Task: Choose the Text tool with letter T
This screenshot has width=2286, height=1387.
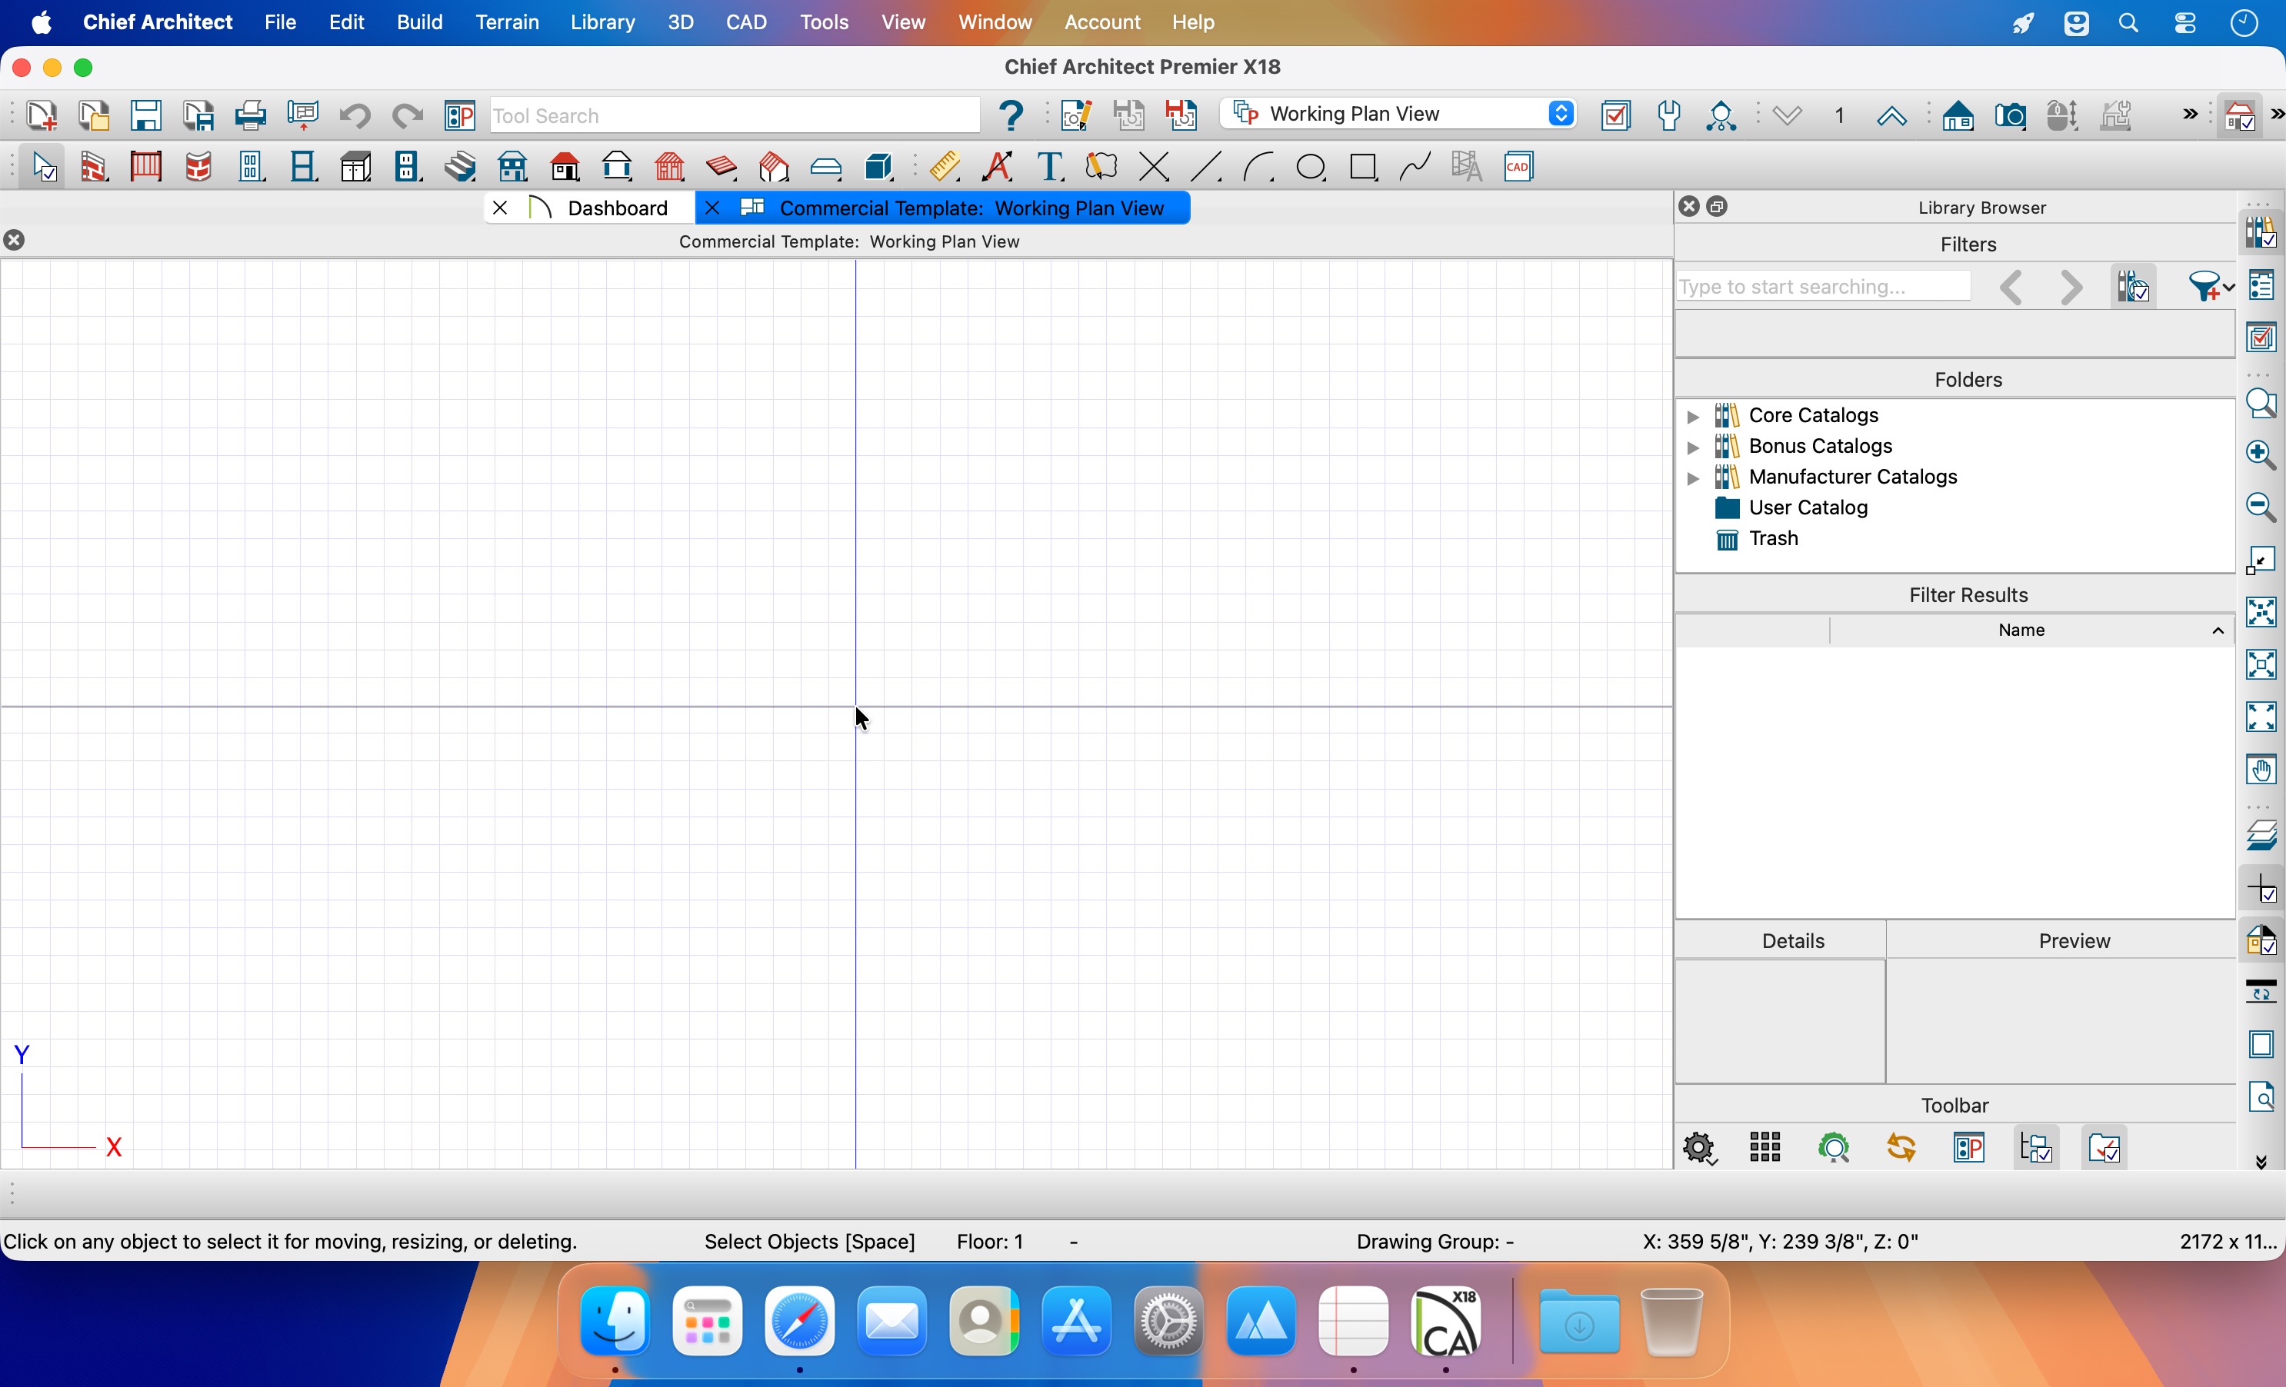Action: 1049,167
